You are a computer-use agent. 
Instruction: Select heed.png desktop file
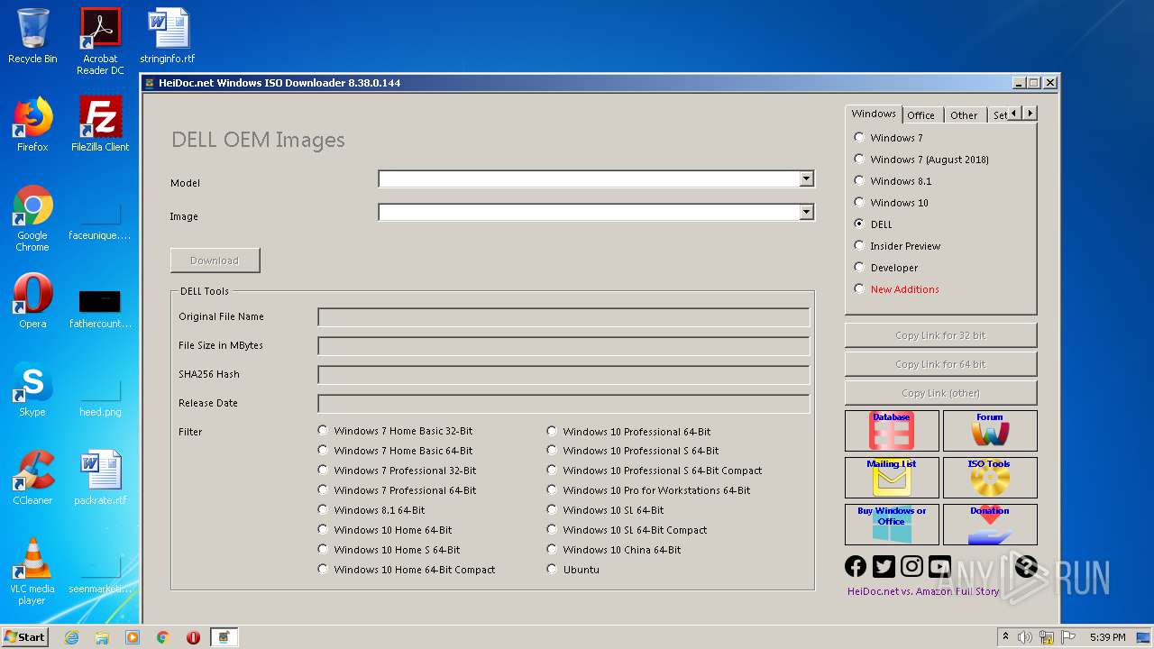pos(100,397)
